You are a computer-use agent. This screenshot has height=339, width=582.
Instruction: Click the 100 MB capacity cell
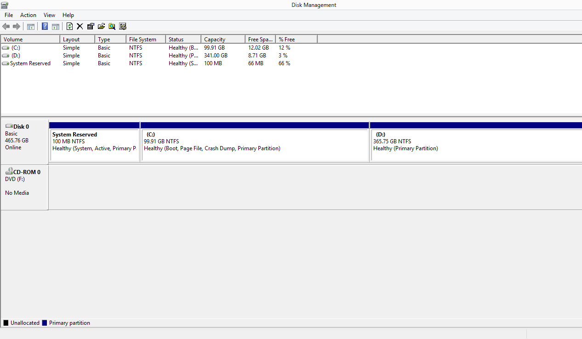click(x=213, y=63)
